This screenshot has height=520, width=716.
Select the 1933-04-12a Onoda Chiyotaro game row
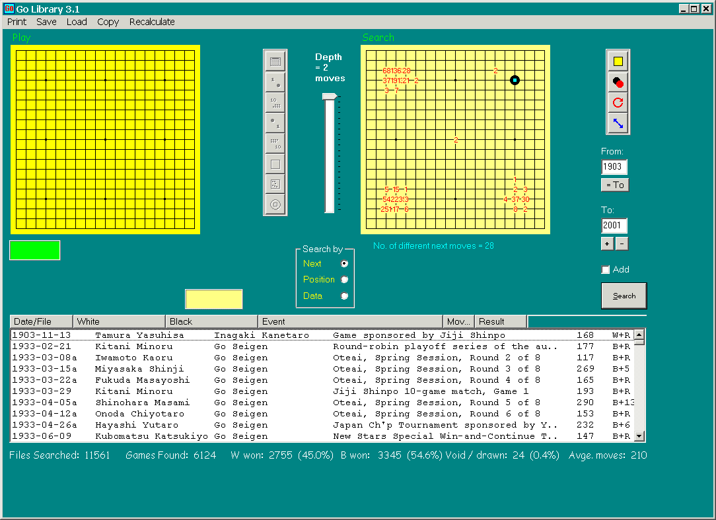[322, 414]
